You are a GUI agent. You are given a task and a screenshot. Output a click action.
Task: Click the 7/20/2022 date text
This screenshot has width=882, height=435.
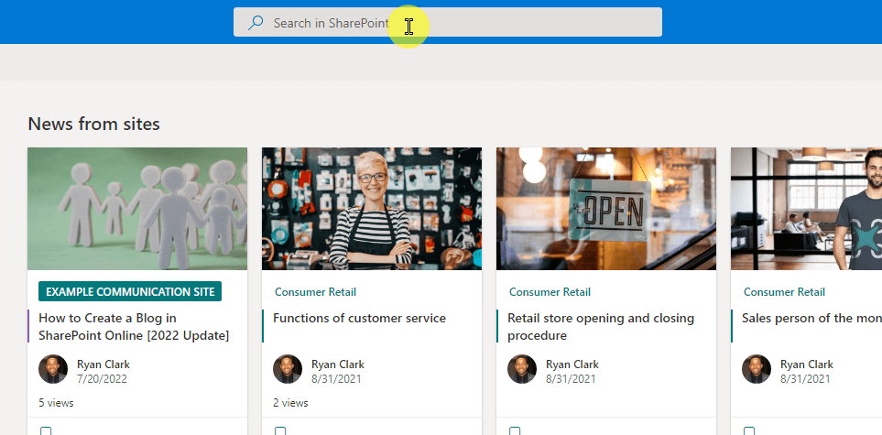click(102, 379)
